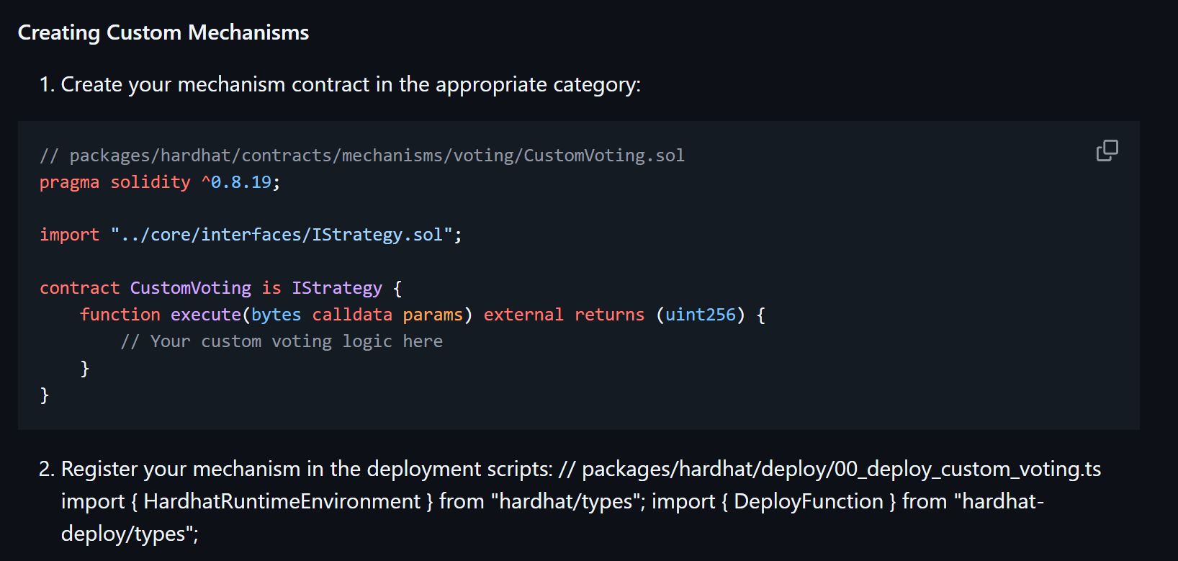Image resolution: width=1178 pixels, height=561 pixels.
Task: Click the CustomVoting.sol path comment line
Action: pos(362,155)
